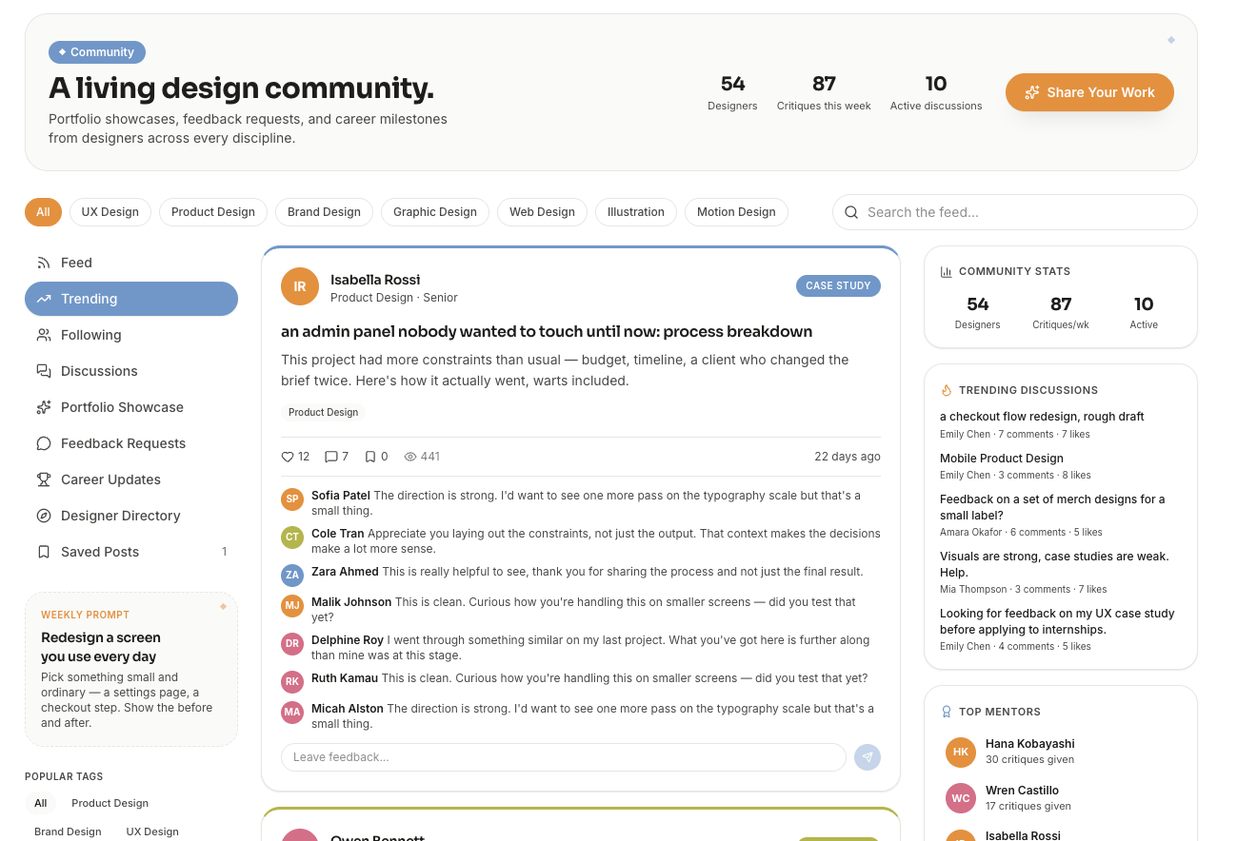Image resolution: width=1257 pixels, height=841 pixels.
Task: Click the '87 Critiques this week' header stat
Action: coord(824,92)
